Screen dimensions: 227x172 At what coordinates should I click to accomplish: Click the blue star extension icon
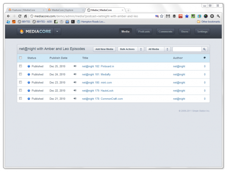point(187,16)
